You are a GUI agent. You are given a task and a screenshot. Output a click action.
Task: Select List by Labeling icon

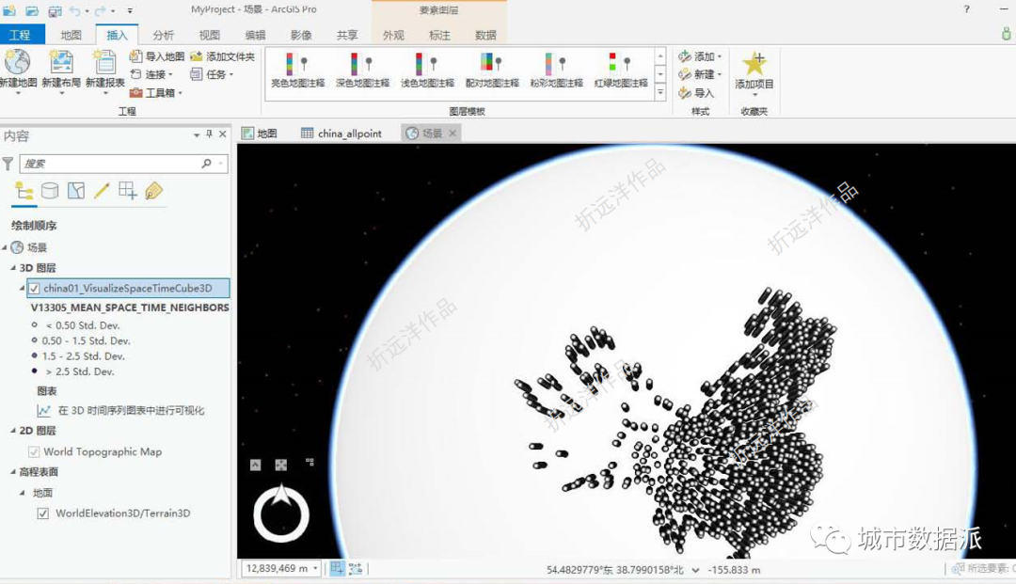pos(153,191)
